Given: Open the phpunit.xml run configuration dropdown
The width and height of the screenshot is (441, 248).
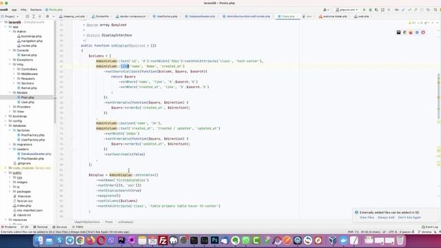Looking at the screenshot, I should (347, 10).
